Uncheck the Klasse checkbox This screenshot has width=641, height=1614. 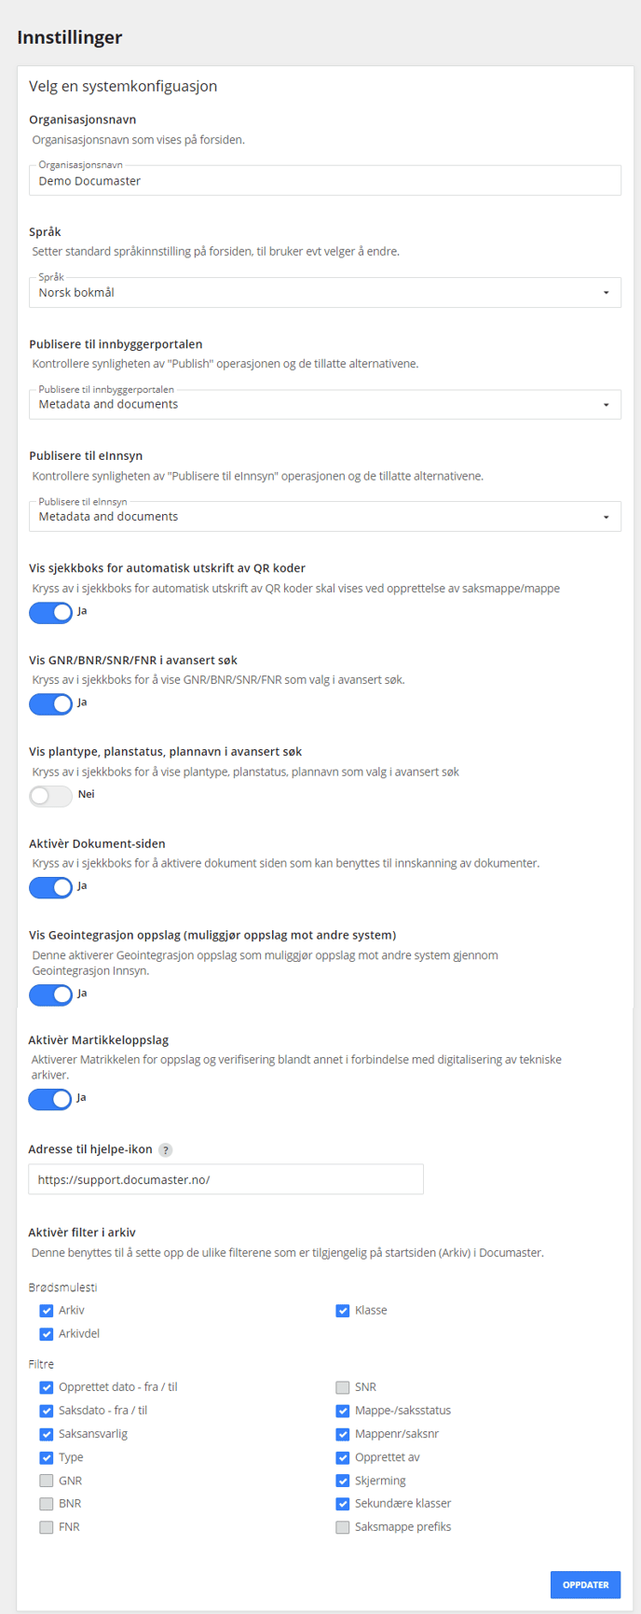click(343, 1311)
